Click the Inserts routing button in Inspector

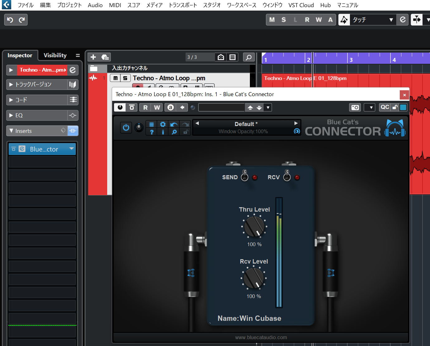pos(73,131)
